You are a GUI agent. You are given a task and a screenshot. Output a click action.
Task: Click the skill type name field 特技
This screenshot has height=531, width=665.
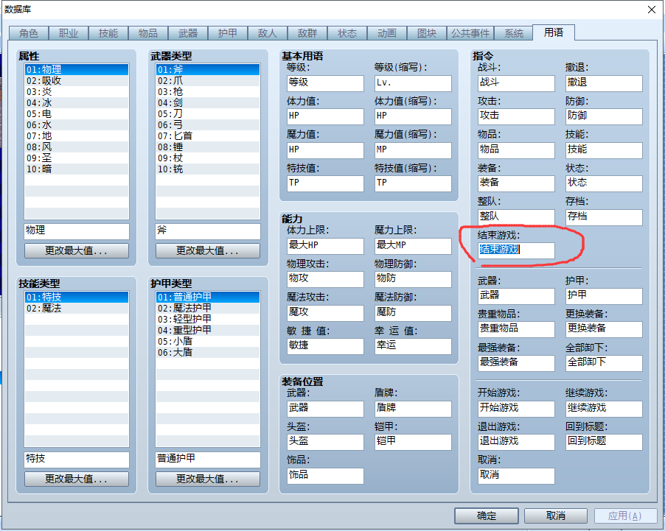point(77,460)
